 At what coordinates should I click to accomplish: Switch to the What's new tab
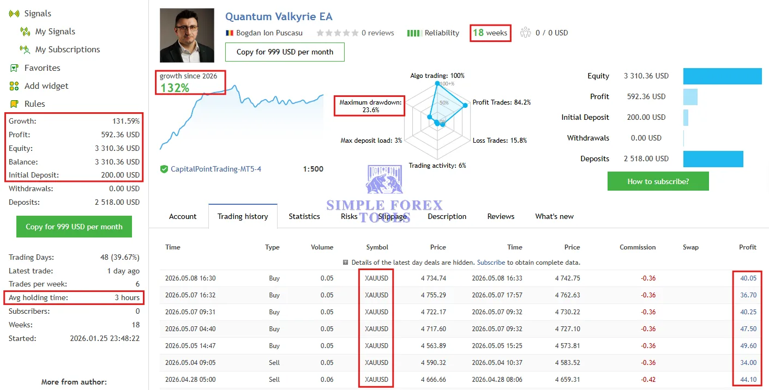(x=554, y=216)
